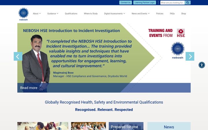Click 'Training and Events from' banner text

pyautogui.click(x=160, y=33)
